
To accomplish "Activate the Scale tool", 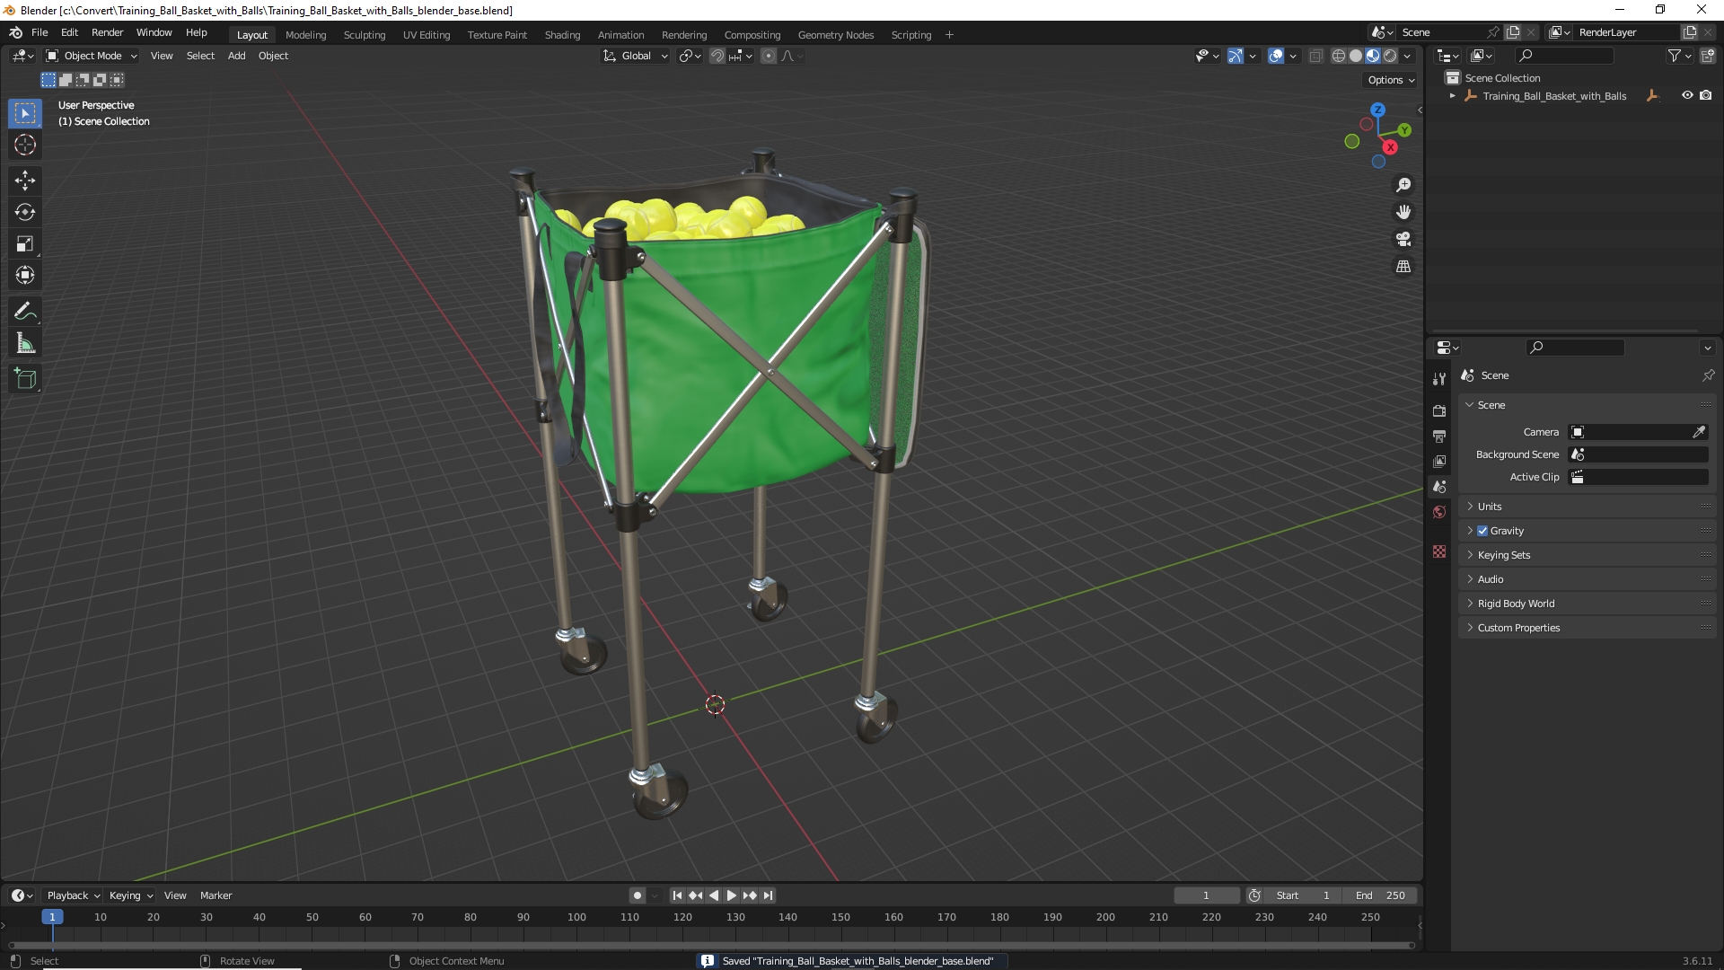I will 25,243.
